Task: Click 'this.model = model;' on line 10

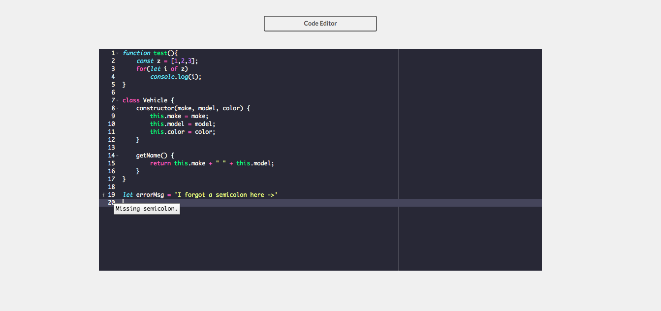Action: point(183,124)
